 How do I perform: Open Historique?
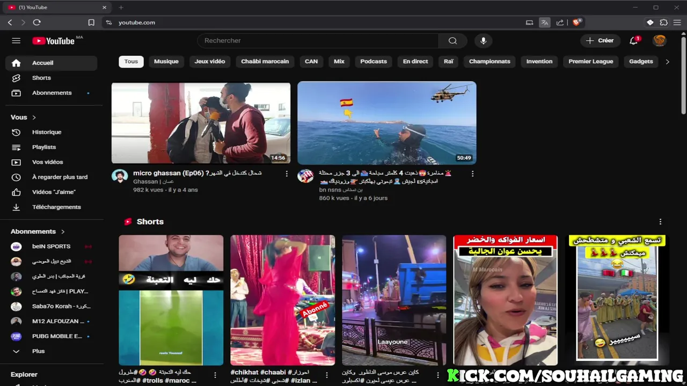[x=51, y=132]
